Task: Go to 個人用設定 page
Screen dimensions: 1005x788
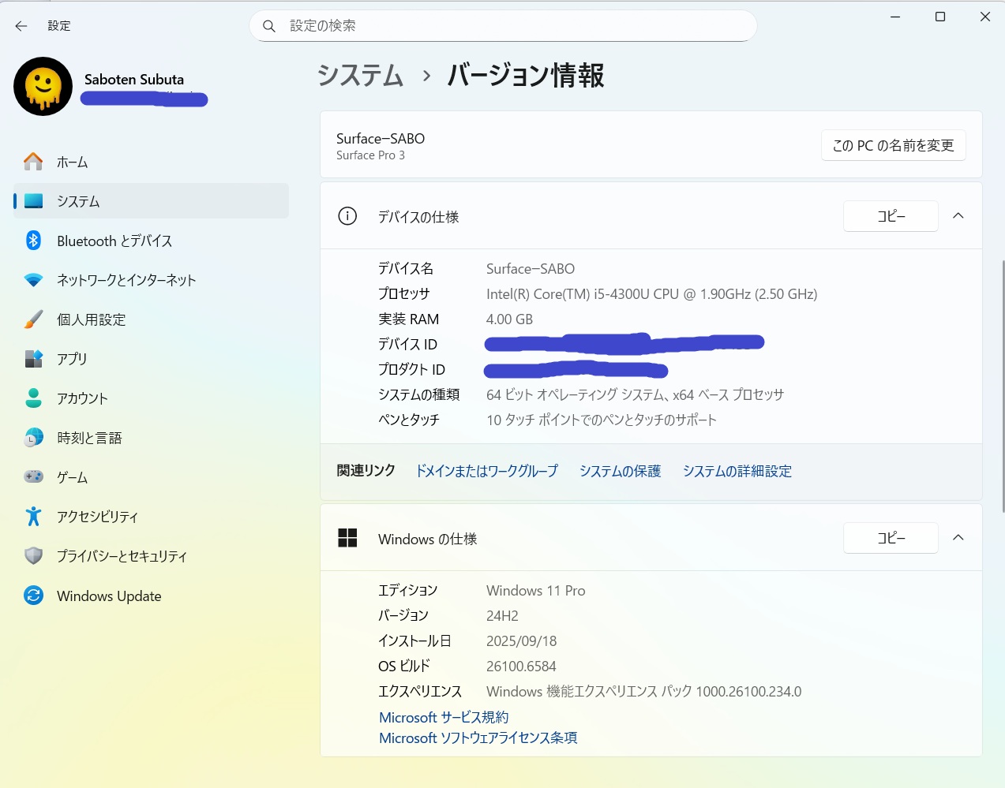Action: [151, 319]
